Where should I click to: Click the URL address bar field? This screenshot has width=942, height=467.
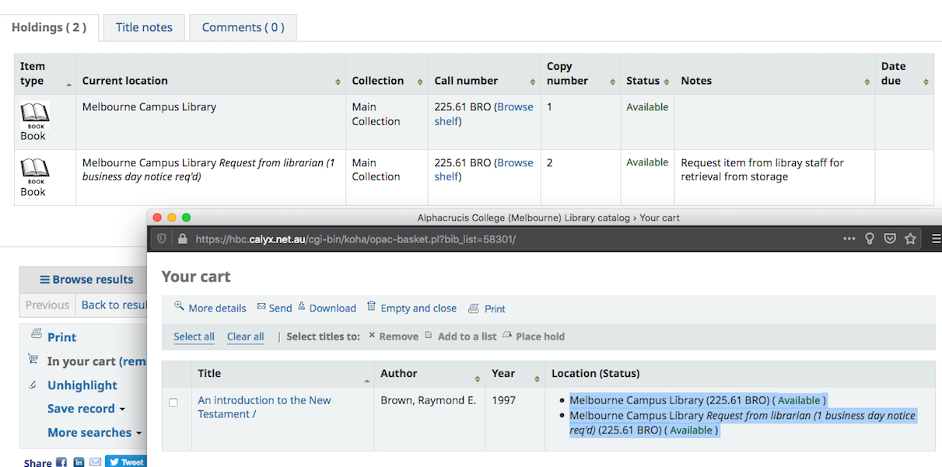(467, 239)
